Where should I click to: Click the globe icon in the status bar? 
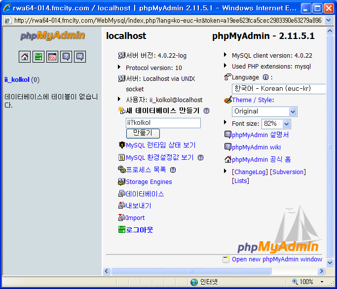[x=194, y=282]
